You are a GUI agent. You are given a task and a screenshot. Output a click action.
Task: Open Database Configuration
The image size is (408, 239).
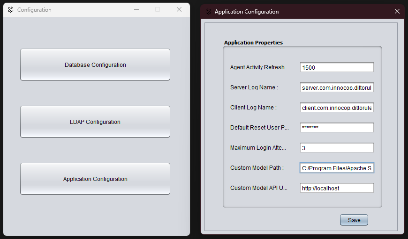tap(95, 65)
